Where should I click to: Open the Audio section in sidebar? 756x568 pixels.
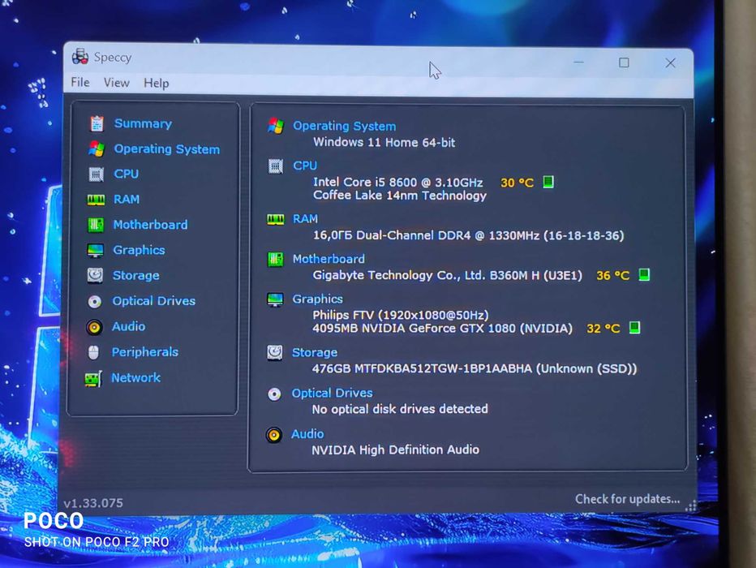tap(128, 327)
